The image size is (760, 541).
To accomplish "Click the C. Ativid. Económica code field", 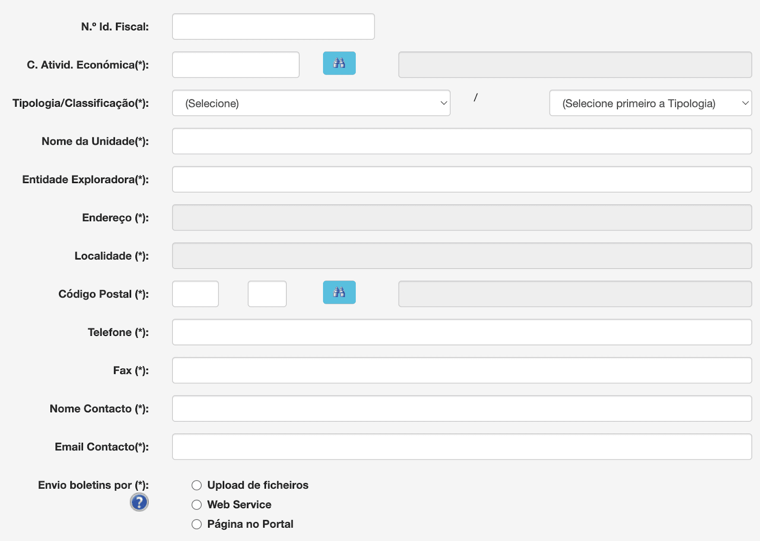I will click(236, 65).
